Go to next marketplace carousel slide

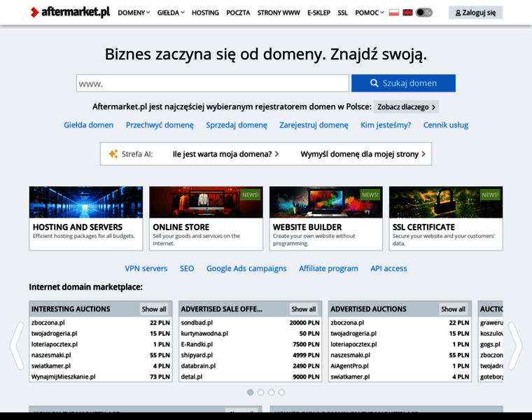[515, 346]
